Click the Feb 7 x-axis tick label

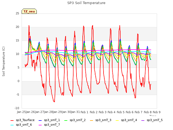point(139,112)
